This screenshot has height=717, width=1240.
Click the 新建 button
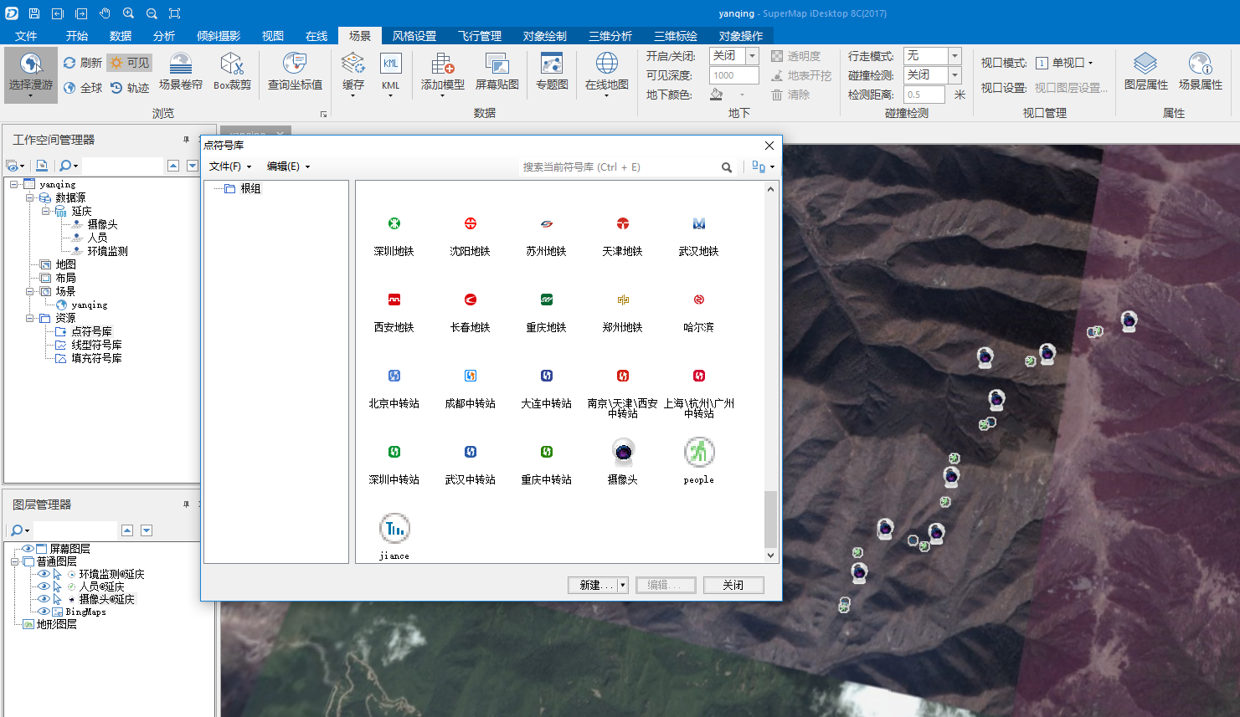[593, 586]
